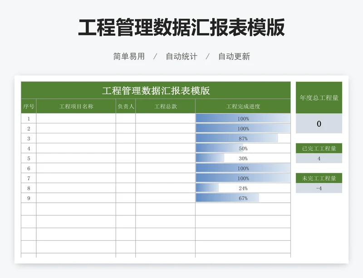Click the 100% progress cell in row 2

[x=243, y=128]
